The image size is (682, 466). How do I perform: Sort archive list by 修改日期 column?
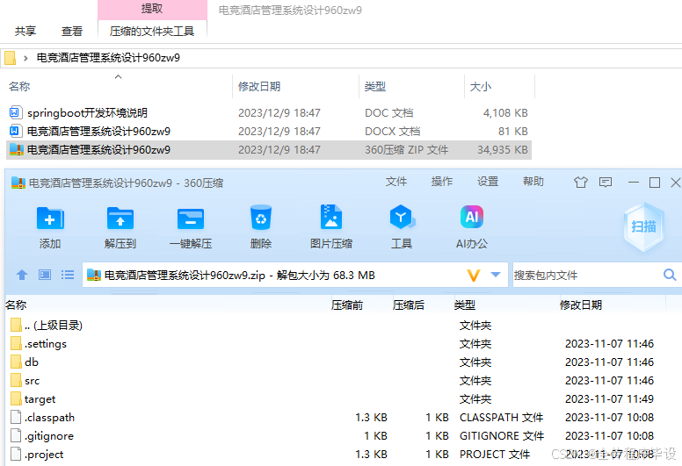(x=581, y=305)
